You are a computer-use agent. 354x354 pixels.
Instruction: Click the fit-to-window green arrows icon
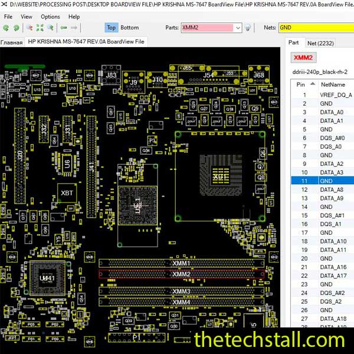40,28
